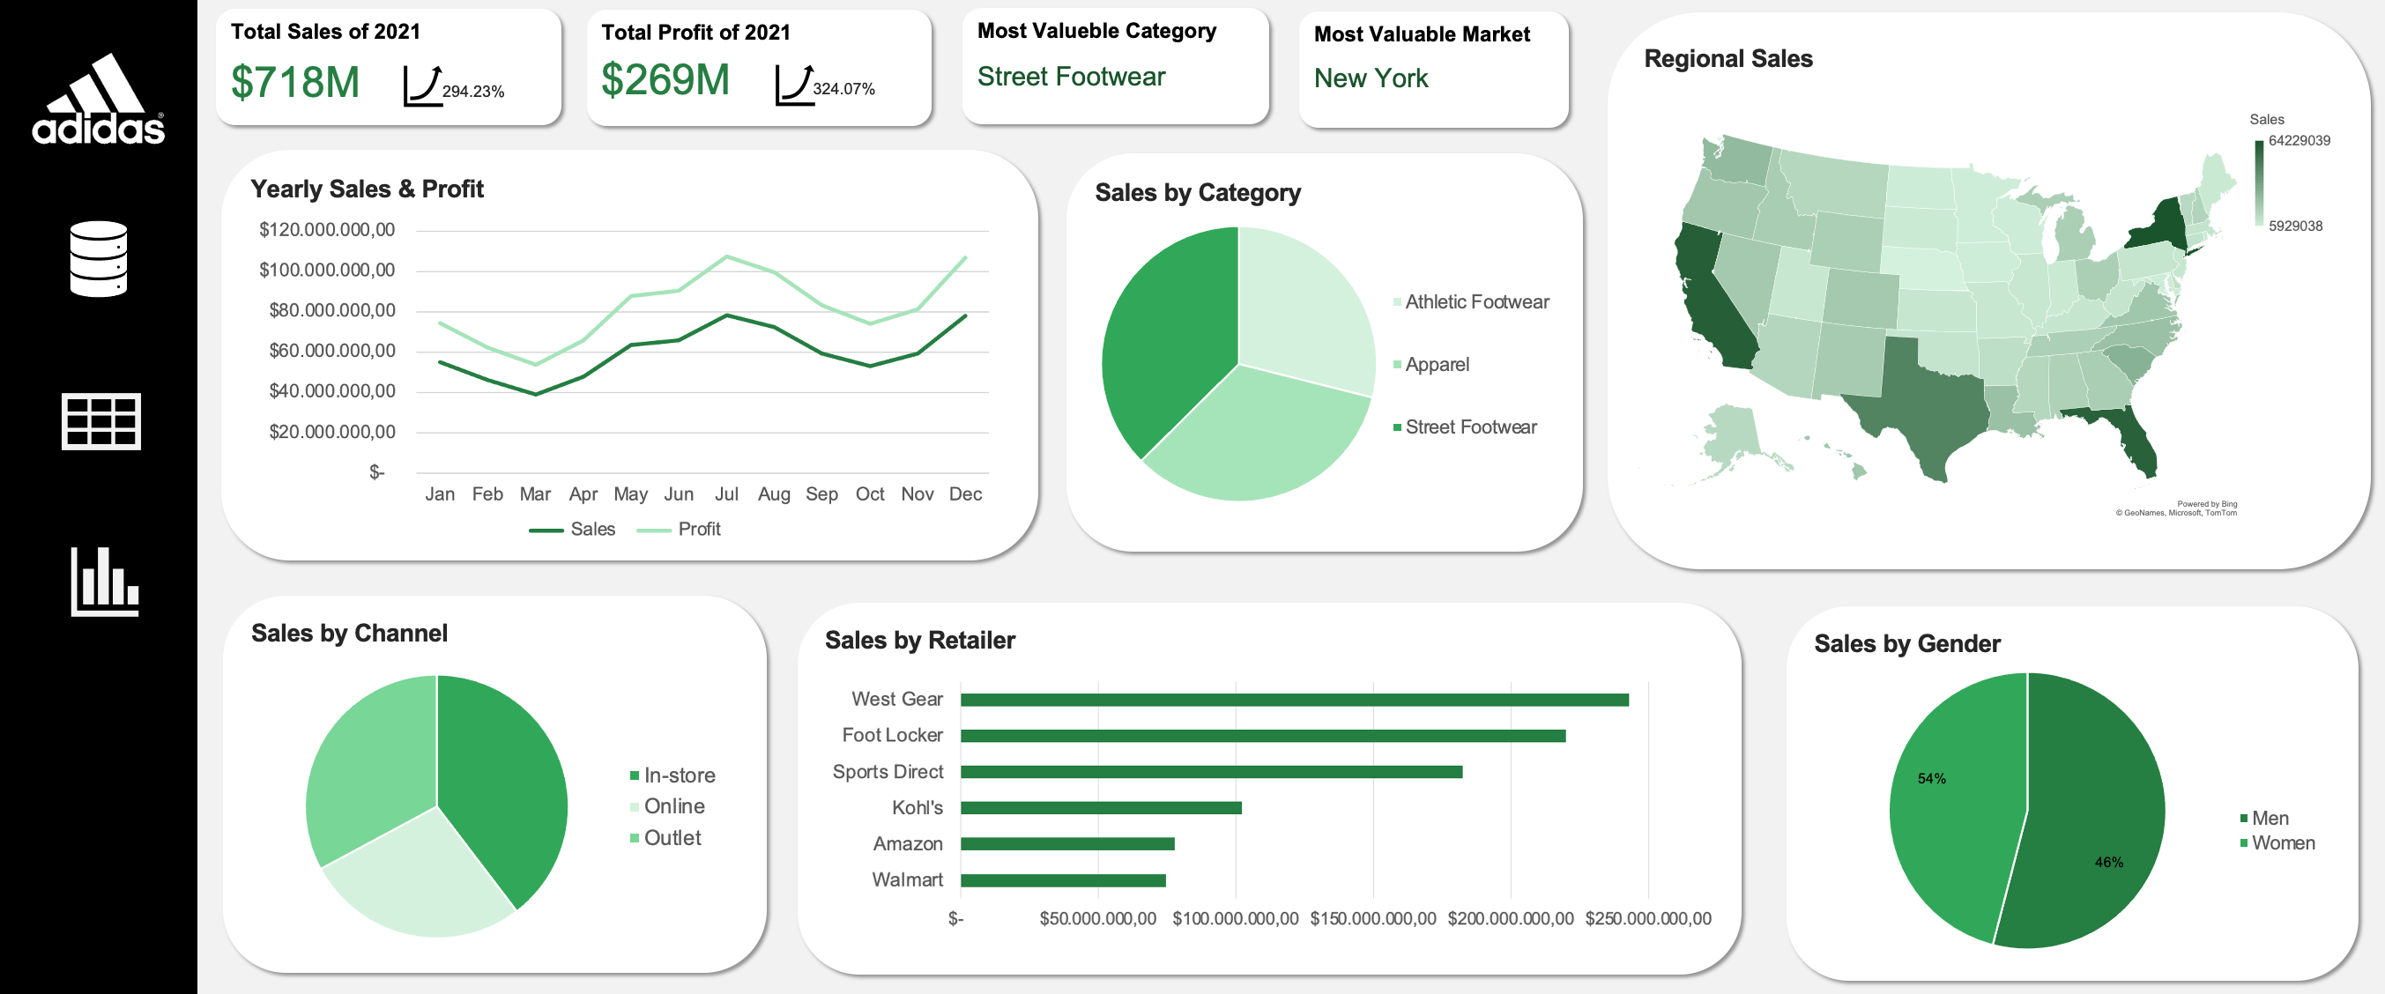Select the Walmart bar in retailer chart

pos(1062,880)
